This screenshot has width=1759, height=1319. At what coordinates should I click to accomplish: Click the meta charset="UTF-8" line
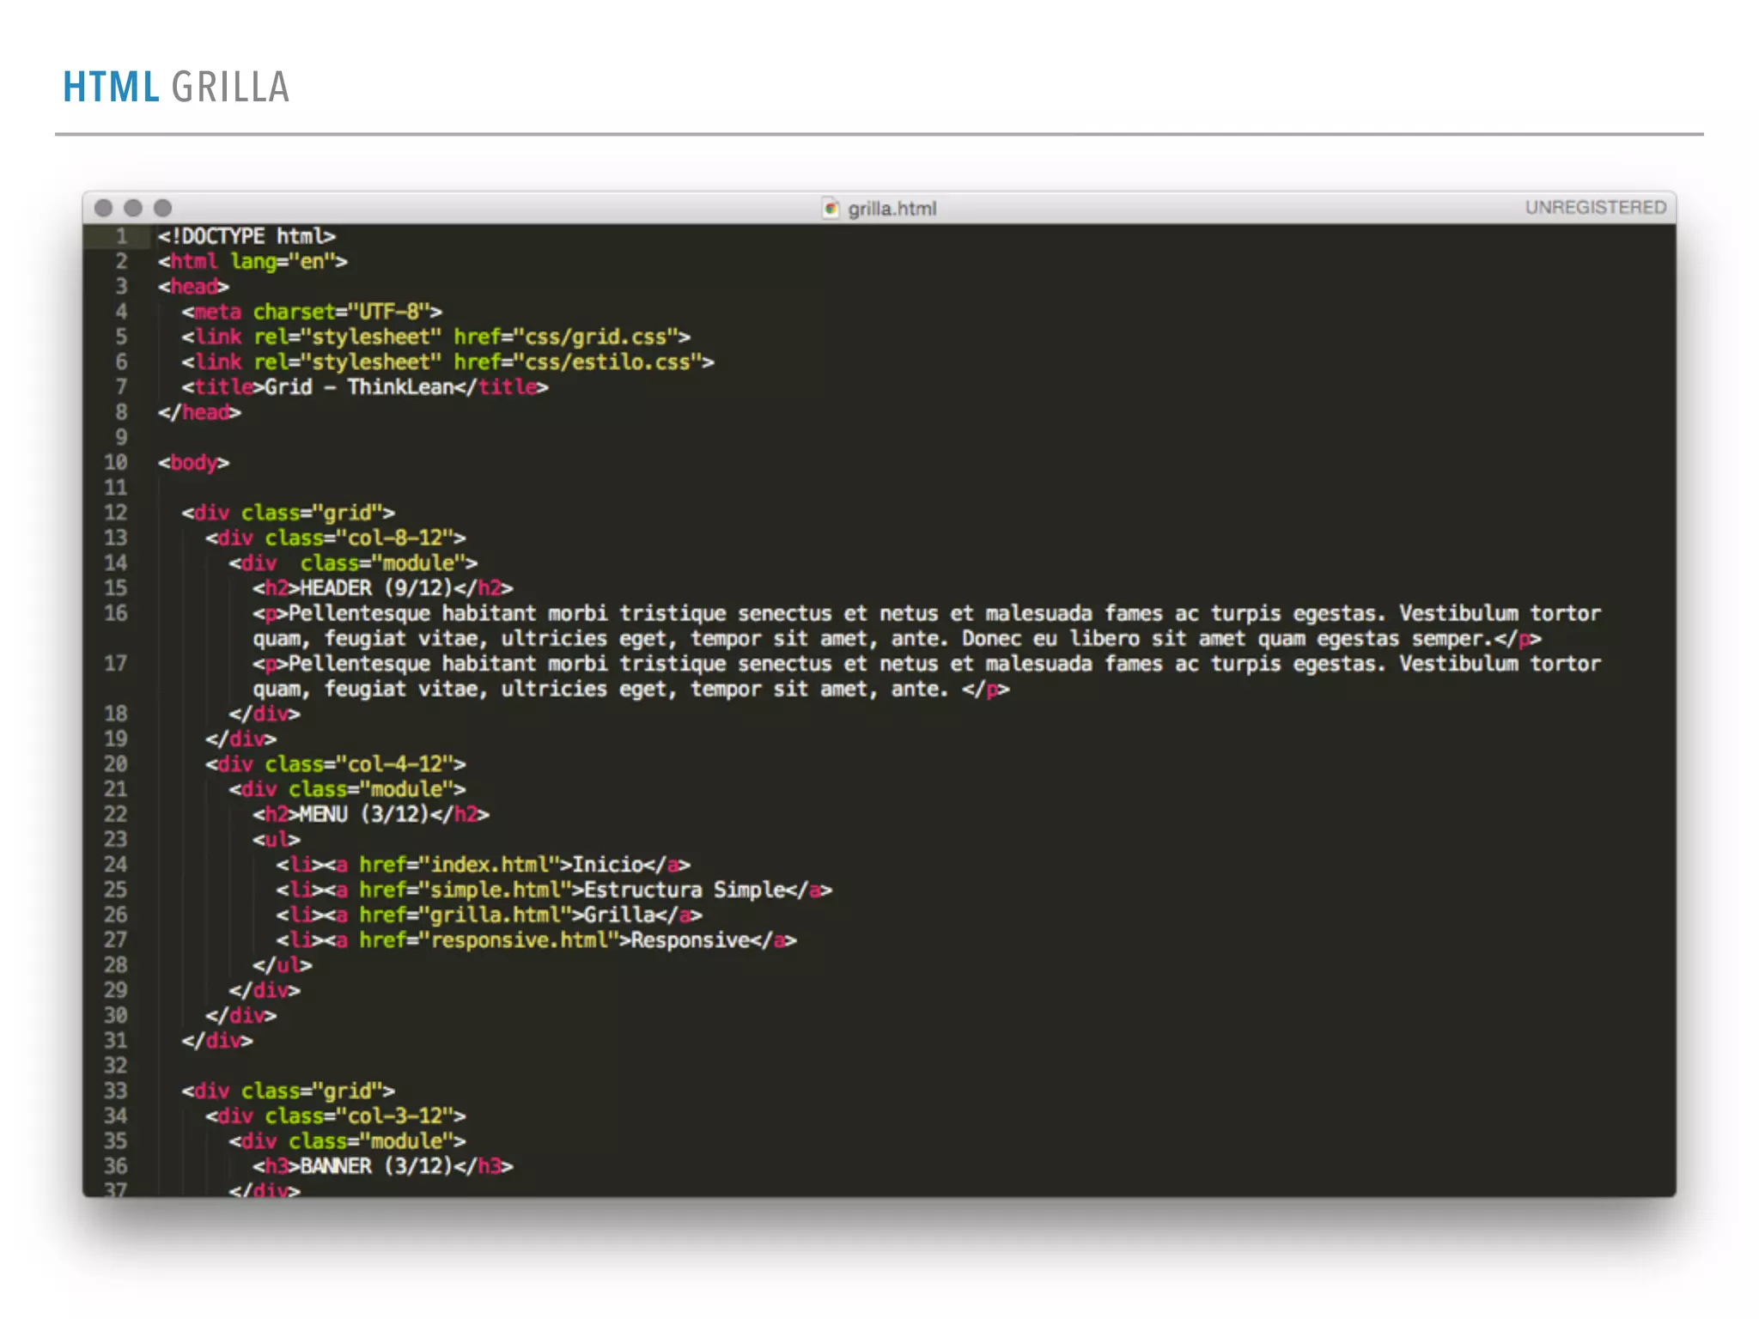(x=311, y=312)
